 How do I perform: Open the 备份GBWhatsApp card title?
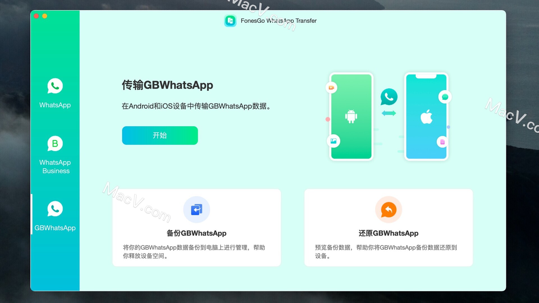197,233
